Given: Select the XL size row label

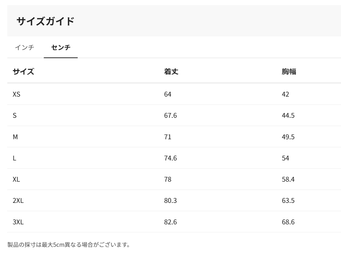Looking at the screenshot, I should (16, 179).
